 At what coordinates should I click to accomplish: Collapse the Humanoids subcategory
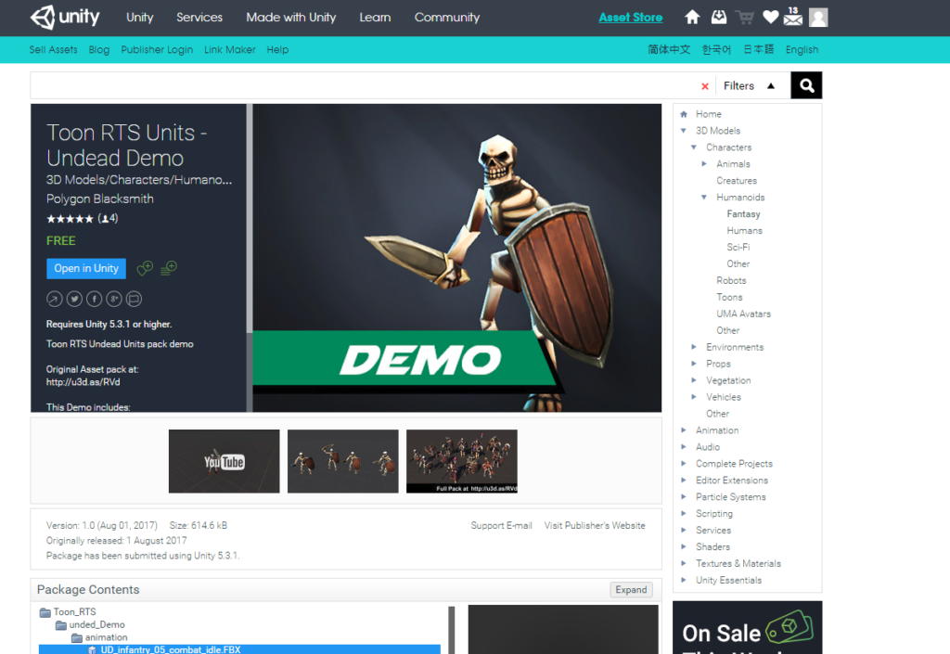[704, 198]
